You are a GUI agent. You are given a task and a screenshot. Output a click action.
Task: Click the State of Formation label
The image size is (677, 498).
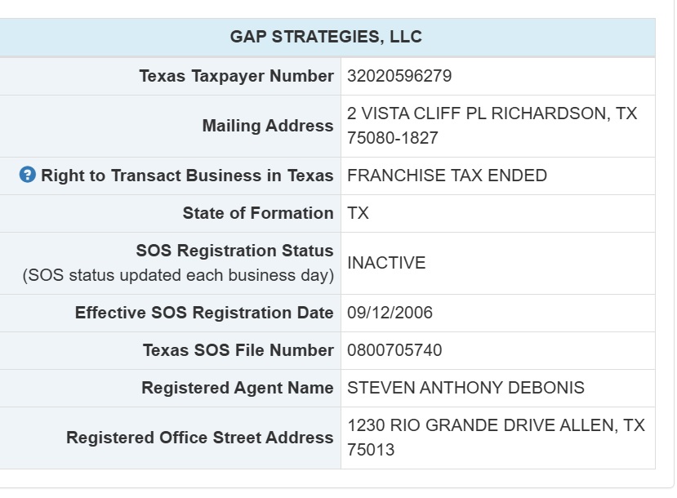(x=258, y=213)
